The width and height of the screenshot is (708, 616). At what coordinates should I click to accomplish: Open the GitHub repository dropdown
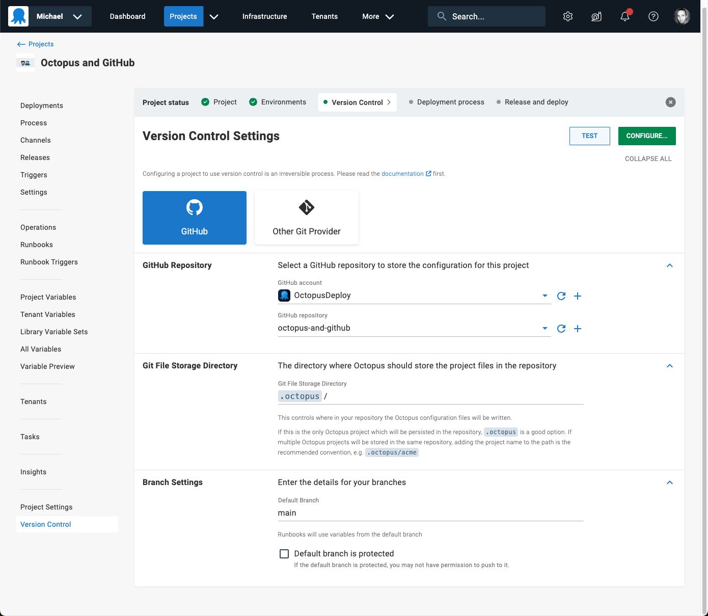(x=544, y=329)
